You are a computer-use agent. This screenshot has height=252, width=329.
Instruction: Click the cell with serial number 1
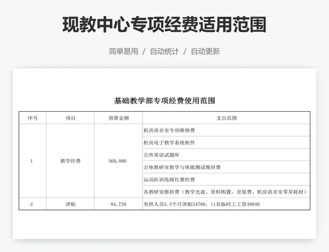click(x=32, y=161)
